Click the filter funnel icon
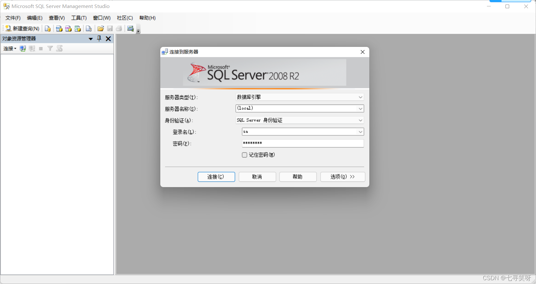Image resolution: width=536 pixels, height=284 pixels. (50, 48)
